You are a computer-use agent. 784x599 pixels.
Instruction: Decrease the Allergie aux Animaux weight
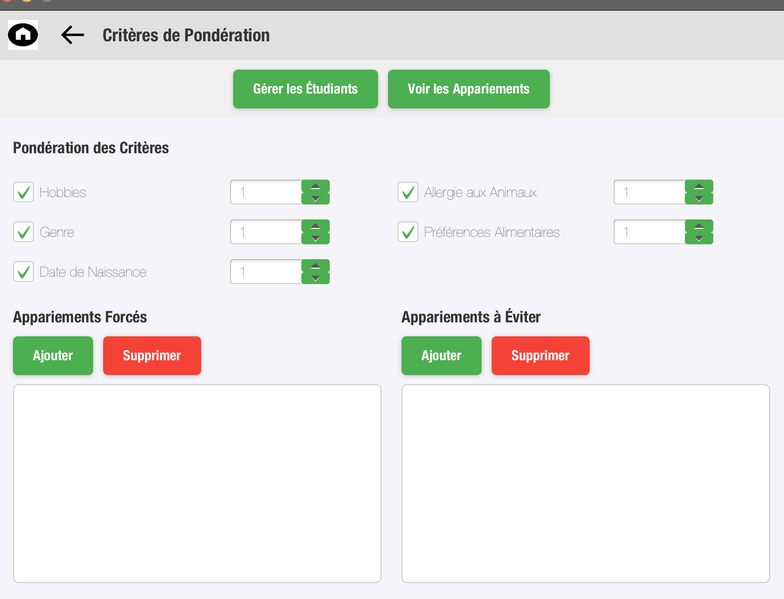(699, 199)
